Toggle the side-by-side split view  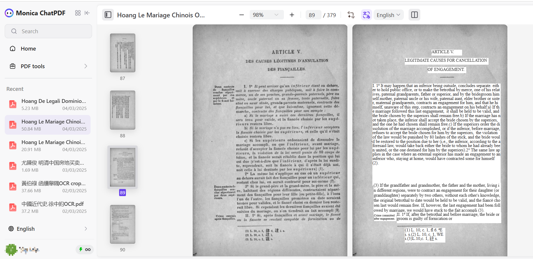414,15
